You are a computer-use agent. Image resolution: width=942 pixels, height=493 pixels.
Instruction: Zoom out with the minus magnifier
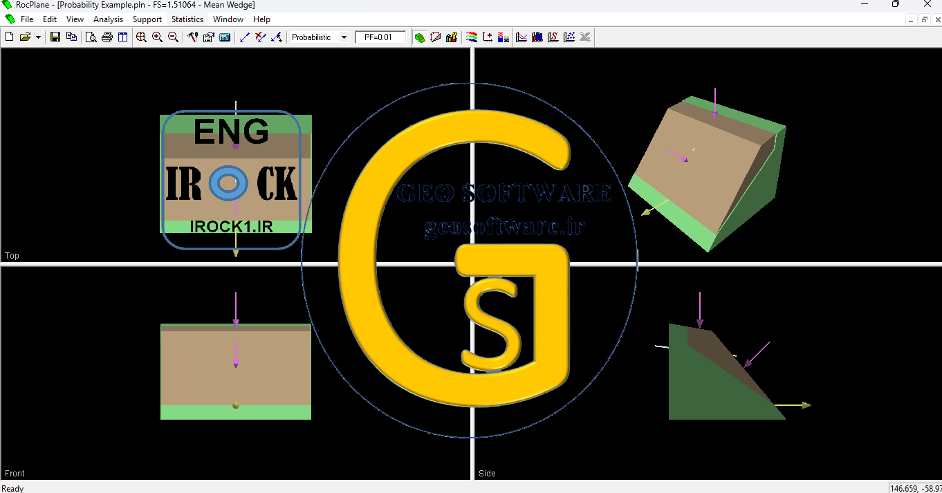tap(174, 37)
